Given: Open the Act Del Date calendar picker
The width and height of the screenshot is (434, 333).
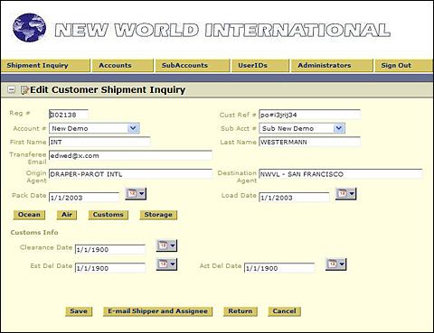Looking at the screenshot, I should (x=335, y=264).
